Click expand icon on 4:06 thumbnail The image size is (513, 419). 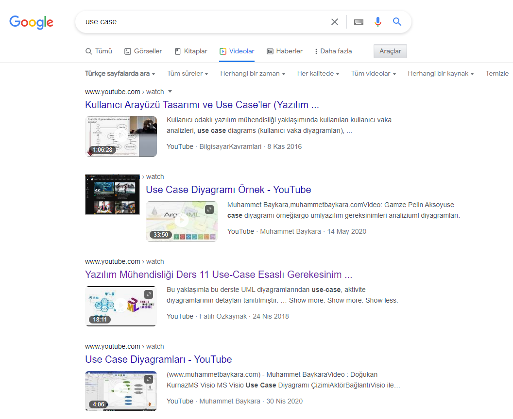pos(149,379)
